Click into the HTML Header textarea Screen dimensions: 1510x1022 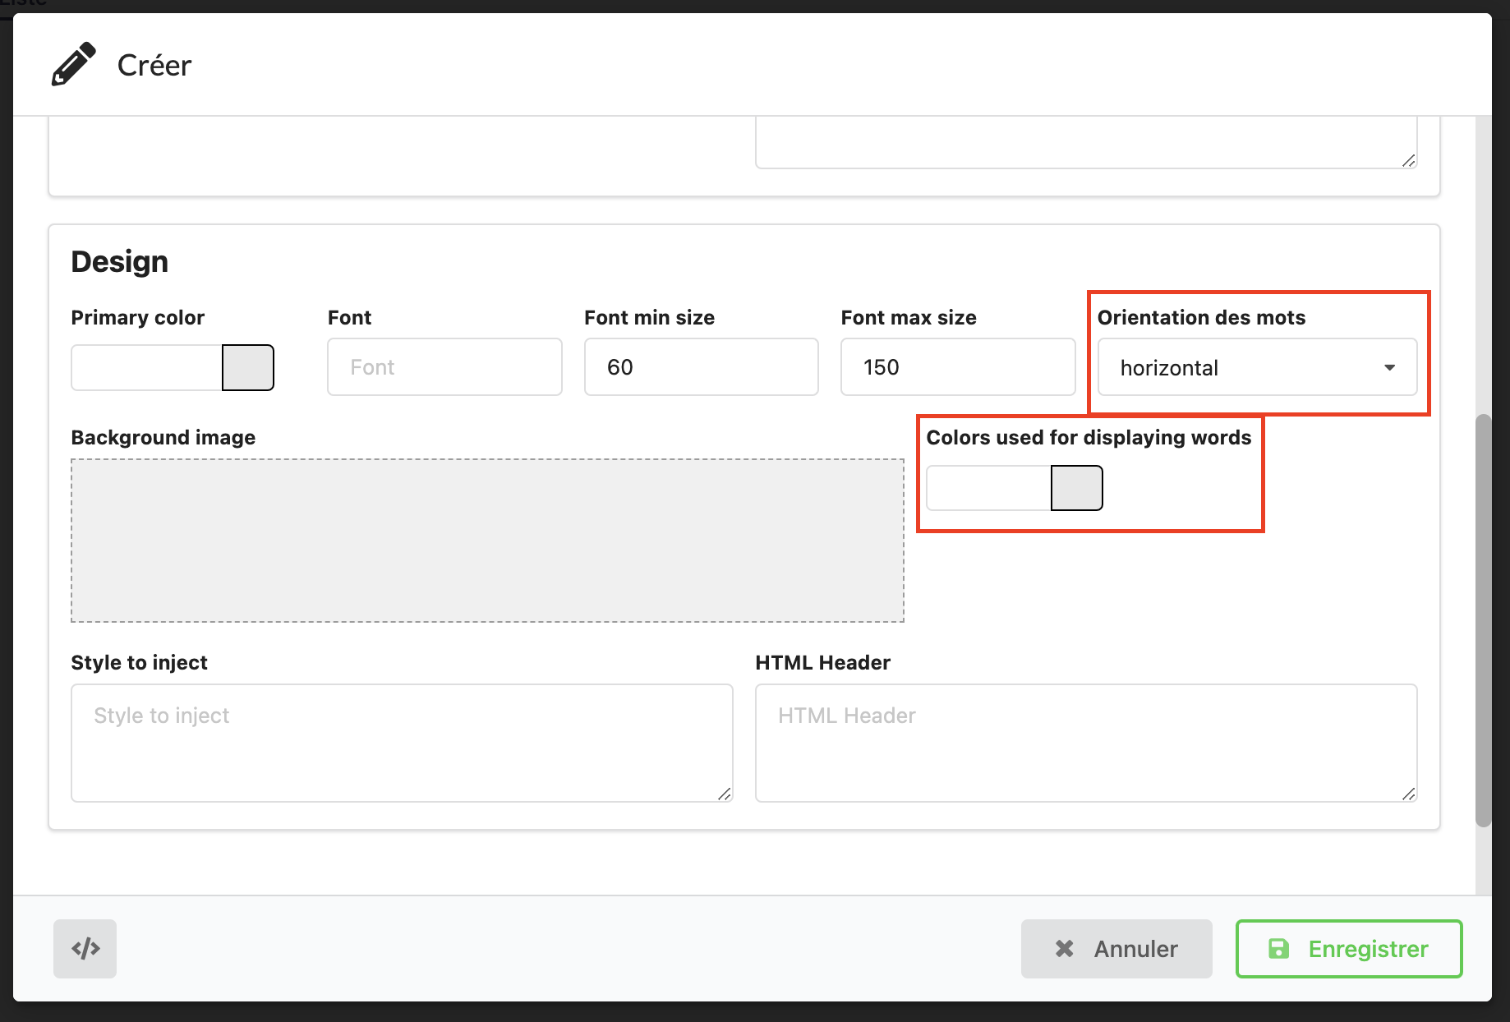(x=1085, y=742)
